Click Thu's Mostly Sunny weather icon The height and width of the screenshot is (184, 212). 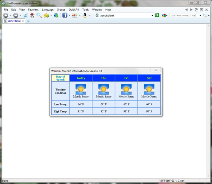pyautogui.click(x=104, y=89)
